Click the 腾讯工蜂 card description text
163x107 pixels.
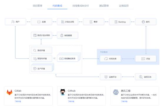click(139, 96)
